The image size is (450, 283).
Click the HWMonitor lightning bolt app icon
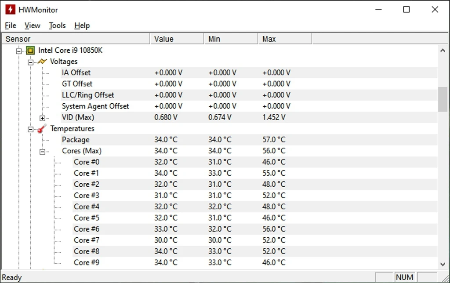click(x=11, y=10)
